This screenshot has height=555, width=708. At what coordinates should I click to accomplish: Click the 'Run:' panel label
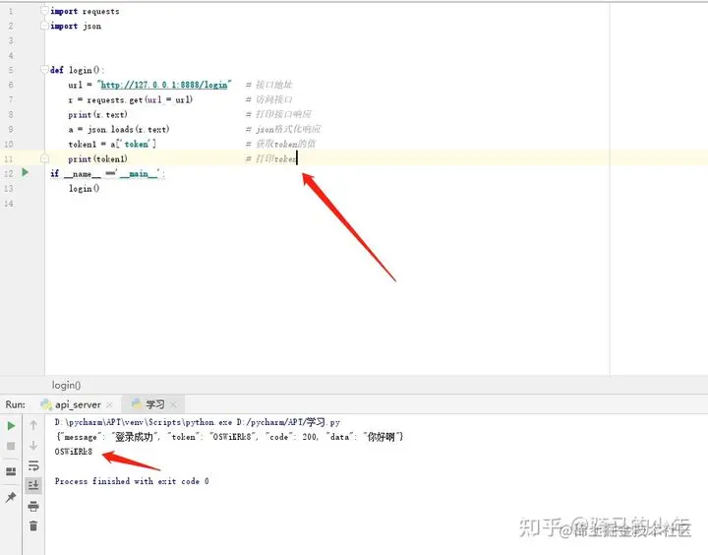coord(16,404)
